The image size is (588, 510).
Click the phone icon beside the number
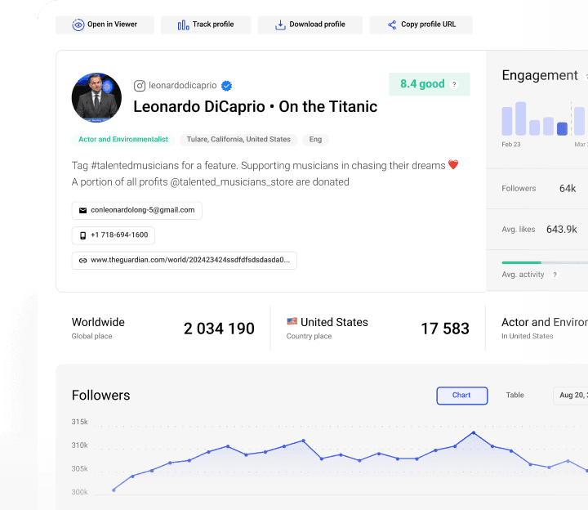pos(82,235)
